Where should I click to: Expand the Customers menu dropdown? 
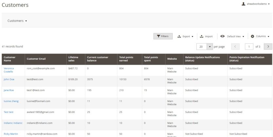click(17, 21)
